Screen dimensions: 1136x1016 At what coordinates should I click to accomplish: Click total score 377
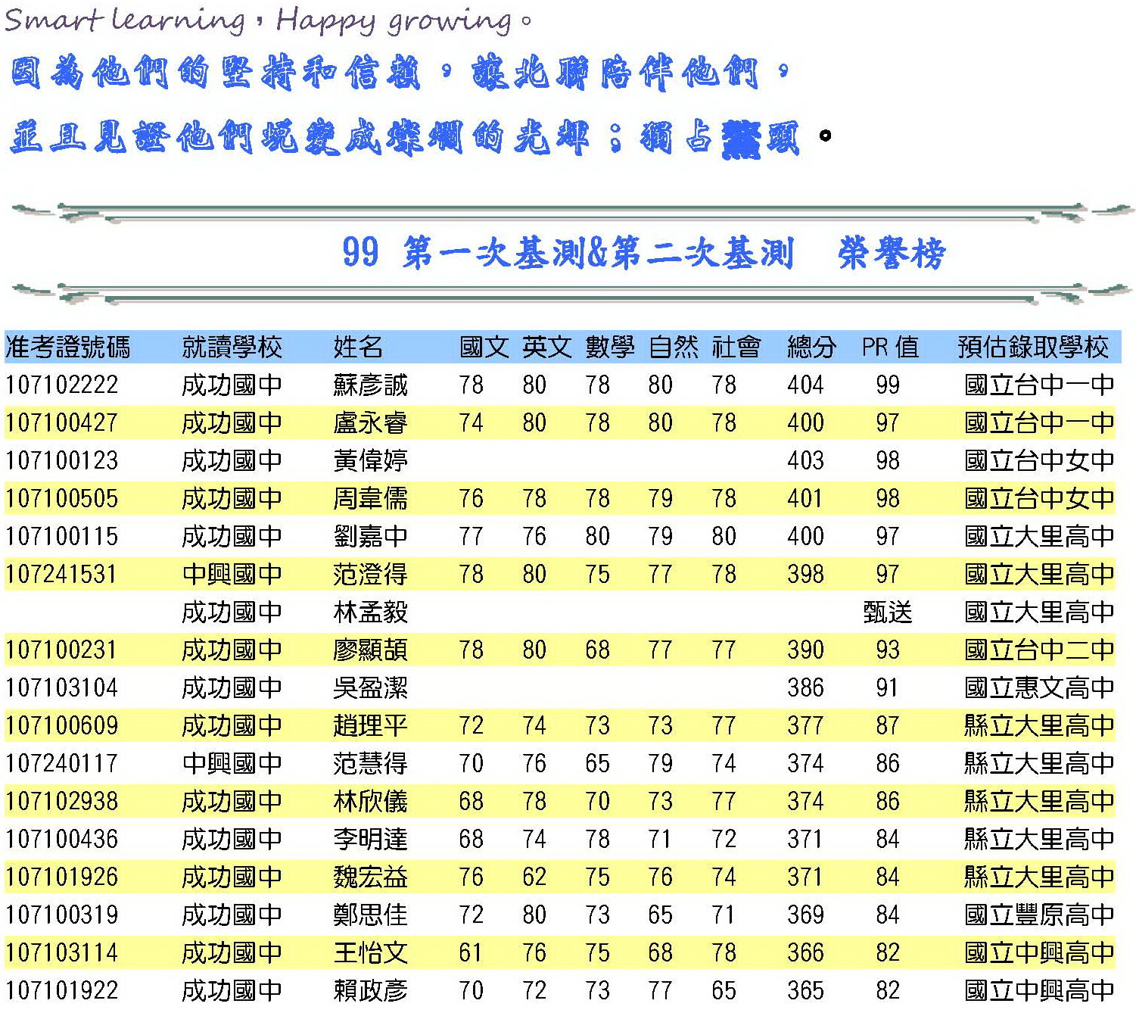(805, 726)
